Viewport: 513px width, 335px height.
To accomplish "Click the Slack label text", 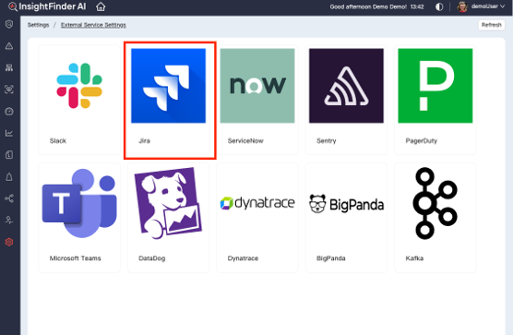I will pyautogui.click(x=58, y=140).
